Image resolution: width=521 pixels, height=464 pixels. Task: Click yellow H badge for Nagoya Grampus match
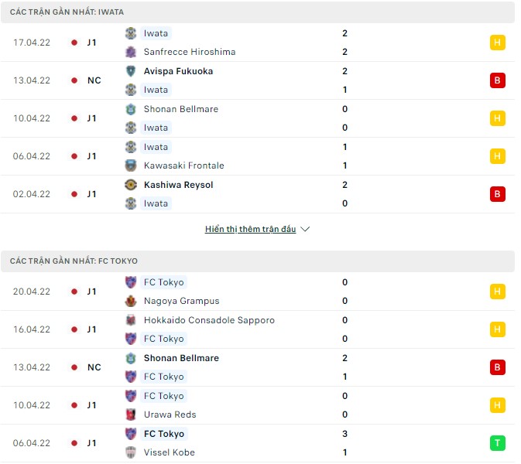[498, 292]
